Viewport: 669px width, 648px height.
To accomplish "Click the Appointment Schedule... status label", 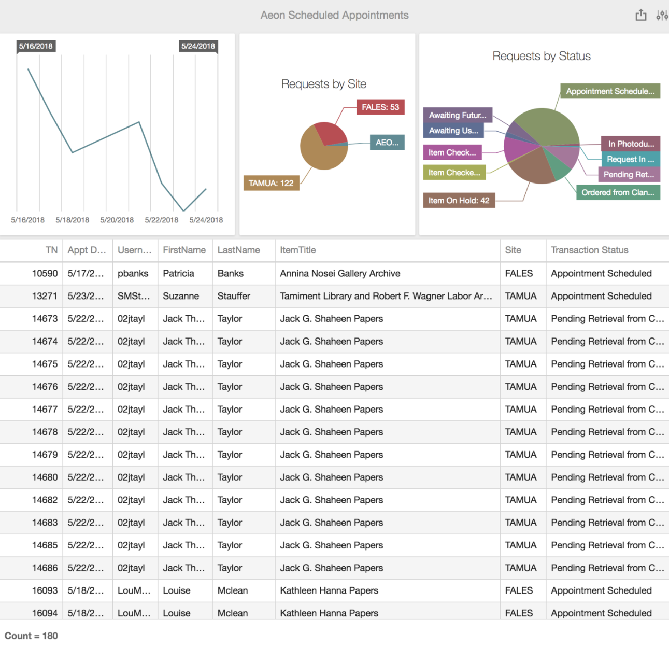I will (609, 91).
